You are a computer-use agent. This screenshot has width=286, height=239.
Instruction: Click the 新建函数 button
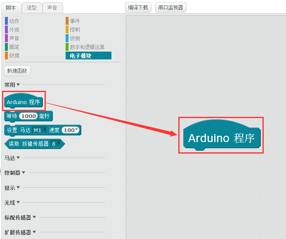[x=17, y=71]
